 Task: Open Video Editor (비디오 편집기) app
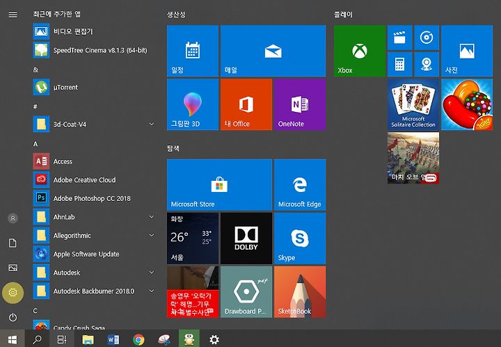click(x=94, y=31)
